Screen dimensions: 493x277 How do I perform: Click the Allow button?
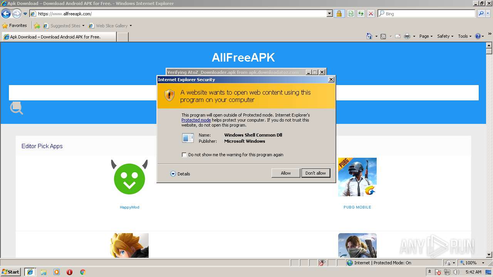(286, 173)
